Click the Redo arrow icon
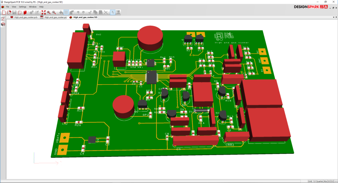Viewport: 338px width, 183px height. (x=83, y=13)
